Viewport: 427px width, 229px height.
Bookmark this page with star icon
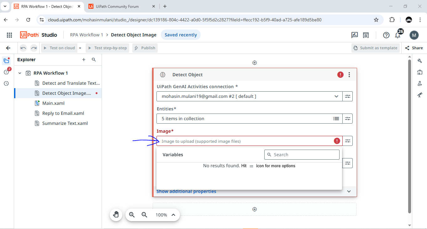(376, 20)
